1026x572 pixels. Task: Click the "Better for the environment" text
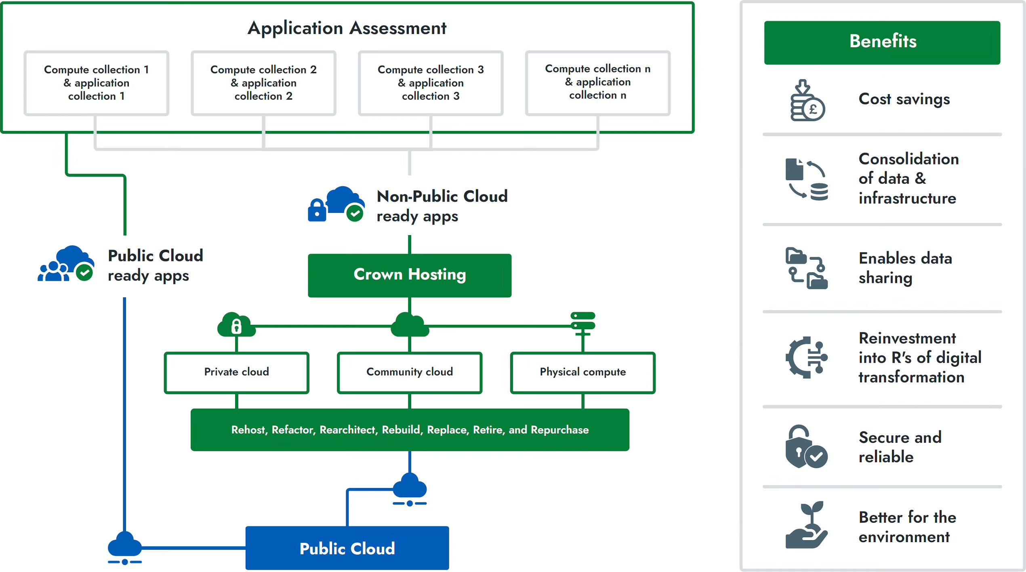point(907,527)
